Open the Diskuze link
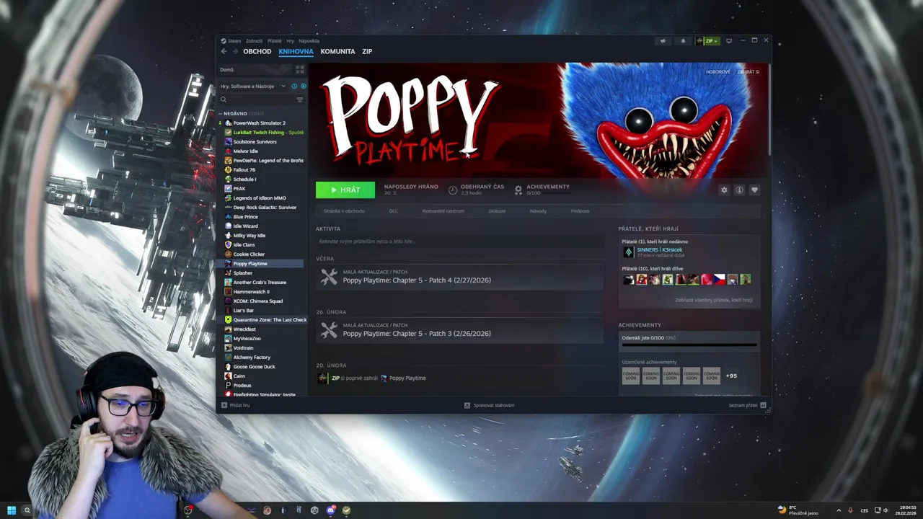 (497, 211)
